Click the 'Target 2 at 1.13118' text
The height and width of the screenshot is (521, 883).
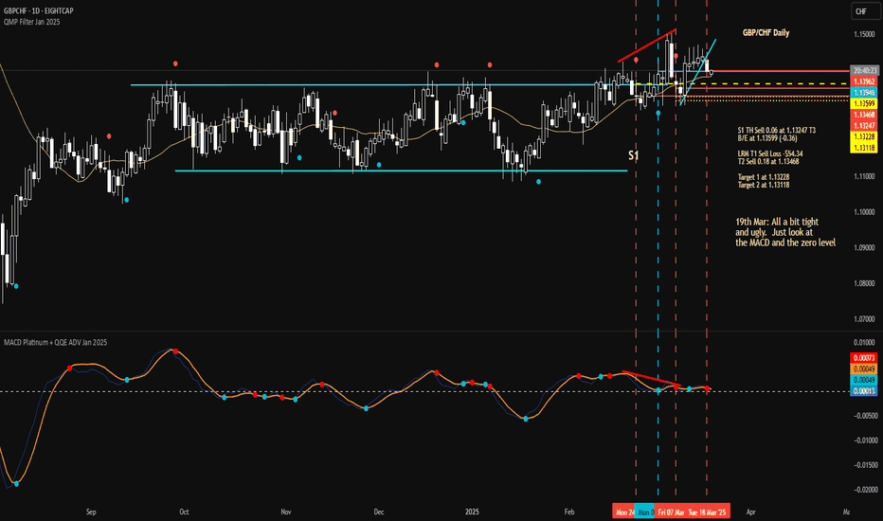[x=764, y=185]
